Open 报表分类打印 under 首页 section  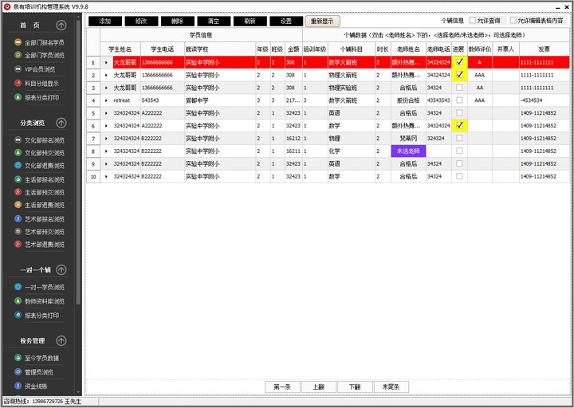[x=37, y=97]
